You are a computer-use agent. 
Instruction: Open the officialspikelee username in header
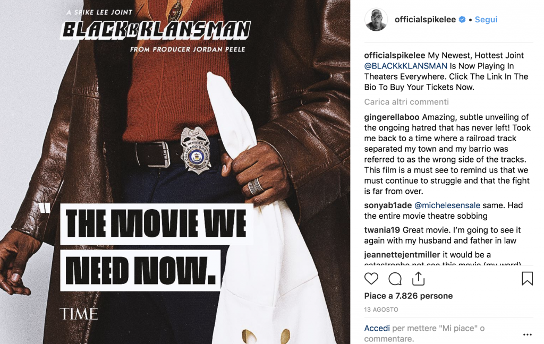click(425, 20)
